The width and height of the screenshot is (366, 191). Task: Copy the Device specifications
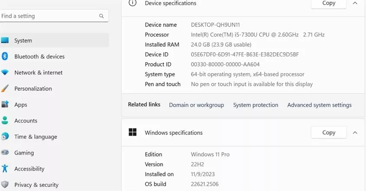pyautogui.click(x=329, y=3)
